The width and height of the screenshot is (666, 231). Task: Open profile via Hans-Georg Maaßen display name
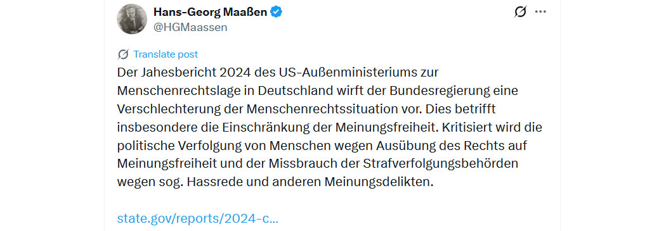click(x=210, y=12)
